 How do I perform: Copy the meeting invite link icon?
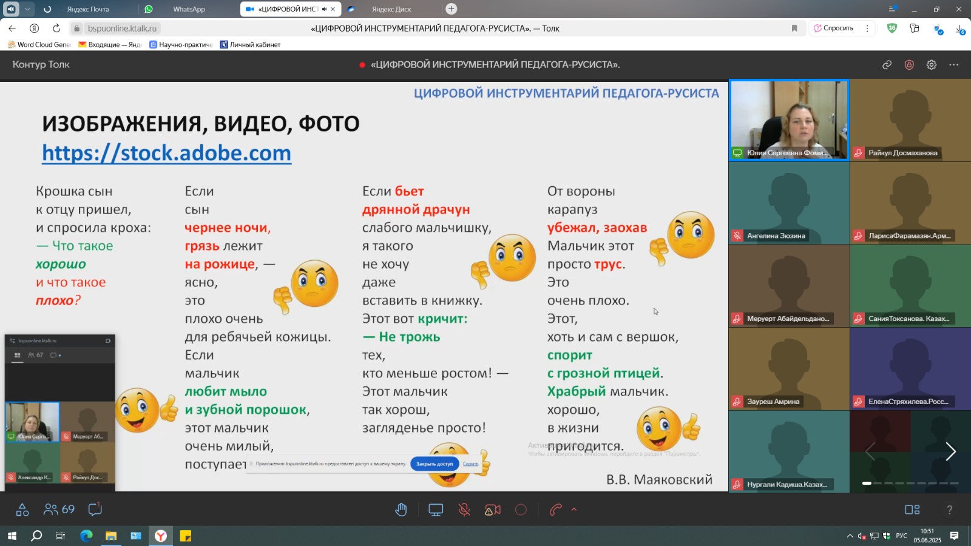(x=887, y=65)
